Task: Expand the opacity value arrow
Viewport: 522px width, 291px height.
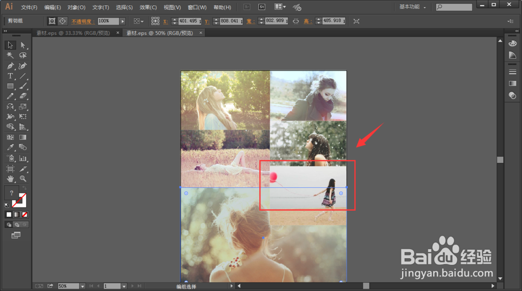Action: (123, 21)
